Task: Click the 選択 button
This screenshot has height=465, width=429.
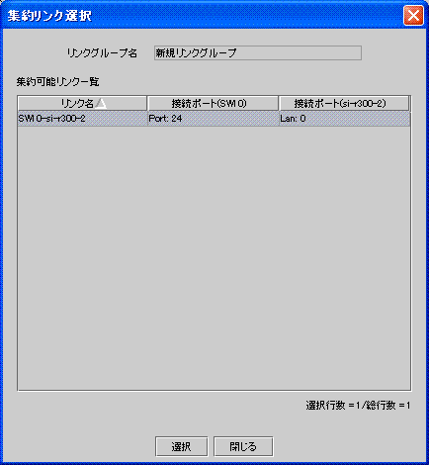Action: pos(182,446)
